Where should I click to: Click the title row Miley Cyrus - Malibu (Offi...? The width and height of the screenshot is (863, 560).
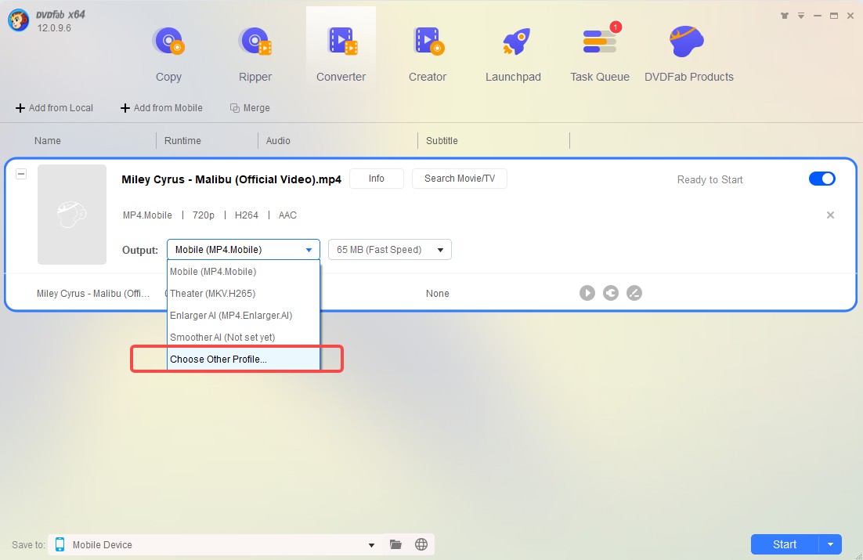click(93, 294)
